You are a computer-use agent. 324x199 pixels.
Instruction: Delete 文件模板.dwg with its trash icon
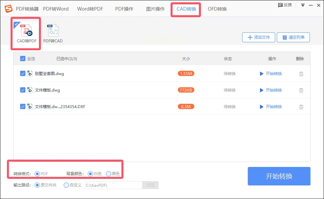[301, 90]
